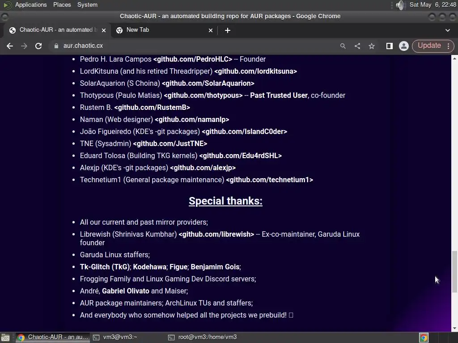
Task: Bookmark this tab with the star icon
Action: coord(372,46)
